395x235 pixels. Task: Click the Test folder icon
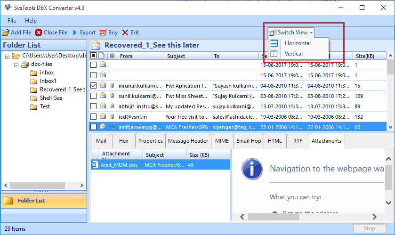pyautogui.click(x=34, y=107)
